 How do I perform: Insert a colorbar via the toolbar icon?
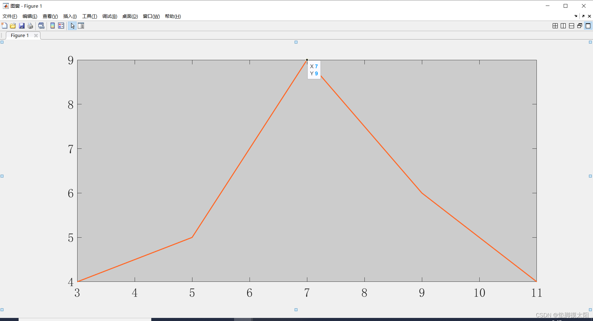[x=53, y=26]
